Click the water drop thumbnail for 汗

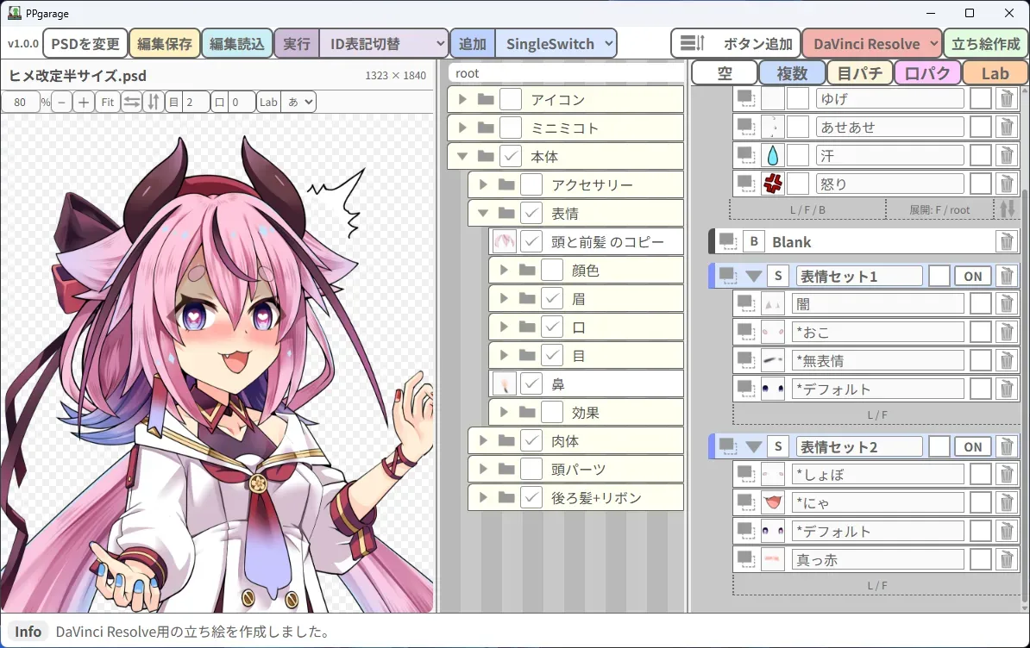point(773,155)
